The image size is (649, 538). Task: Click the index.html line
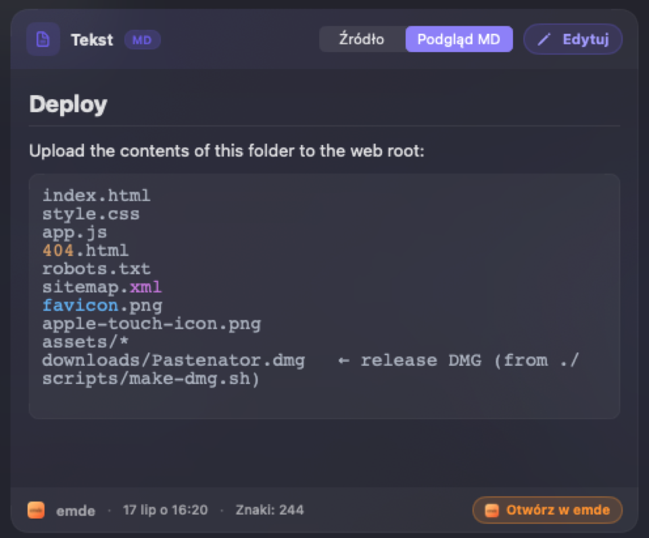click(97, 196)
